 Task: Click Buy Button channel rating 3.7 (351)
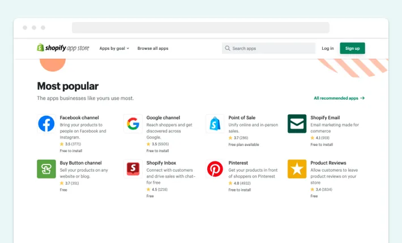click(x=70, y=183)
